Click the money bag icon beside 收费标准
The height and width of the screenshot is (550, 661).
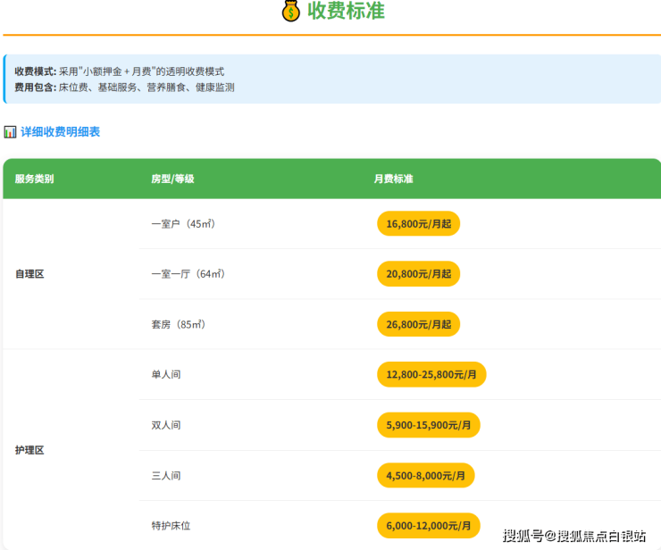(x=290, y=12)
